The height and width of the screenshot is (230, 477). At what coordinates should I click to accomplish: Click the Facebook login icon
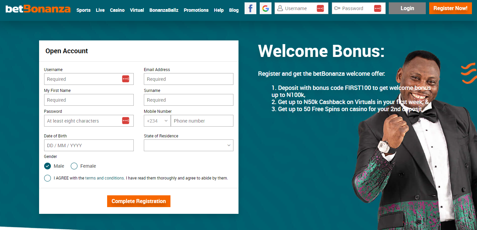pos(250,8)
